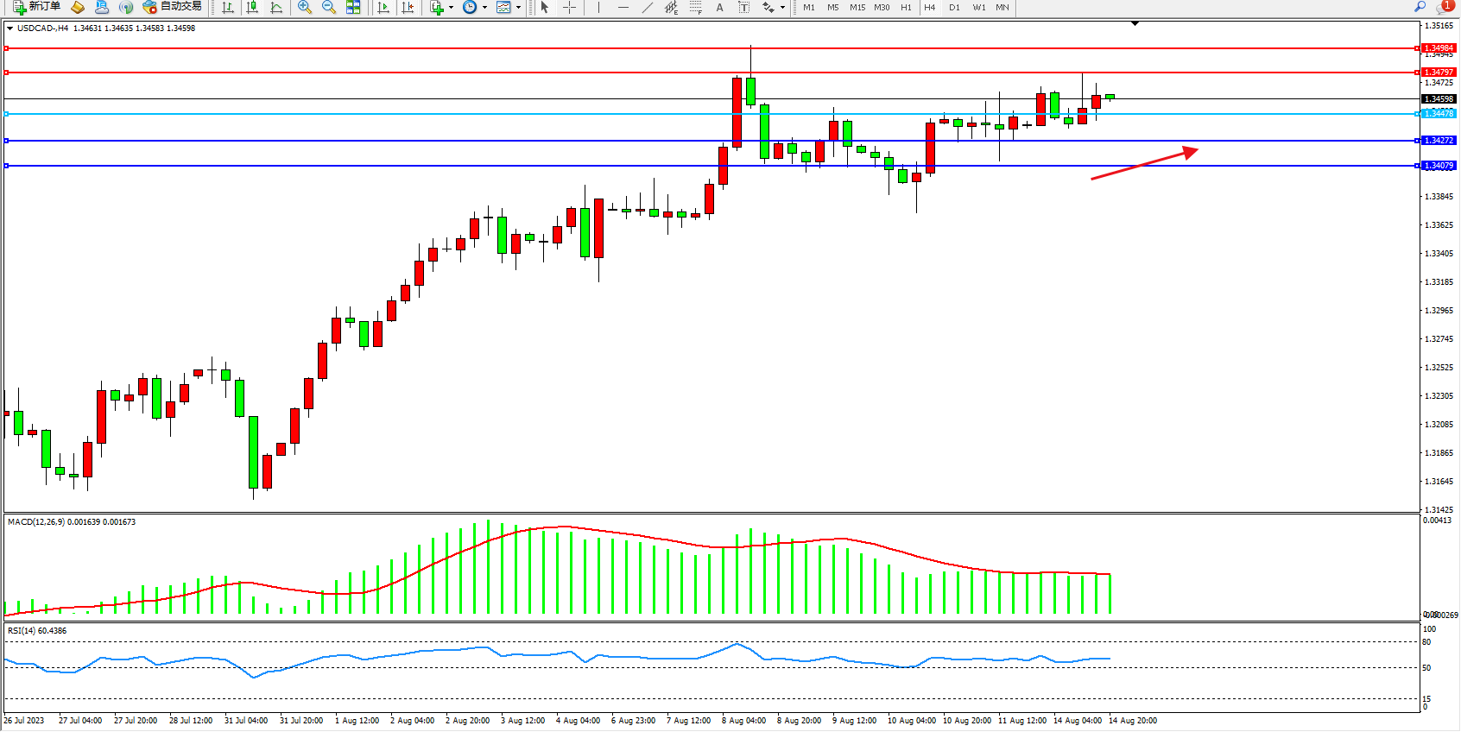Switch chart to line chart mode
Viewport: 1461px width, 732px height.
[x=276, y=7]
